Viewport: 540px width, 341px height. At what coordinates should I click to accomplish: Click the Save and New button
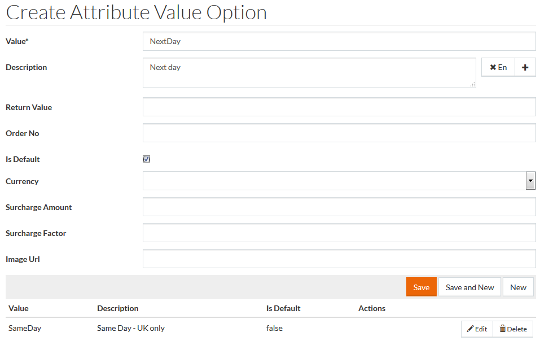click(x=469, y=287)
